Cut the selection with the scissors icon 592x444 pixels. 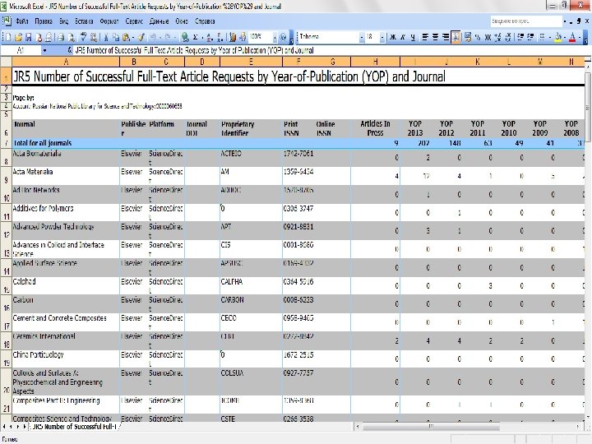pos(106,37)
